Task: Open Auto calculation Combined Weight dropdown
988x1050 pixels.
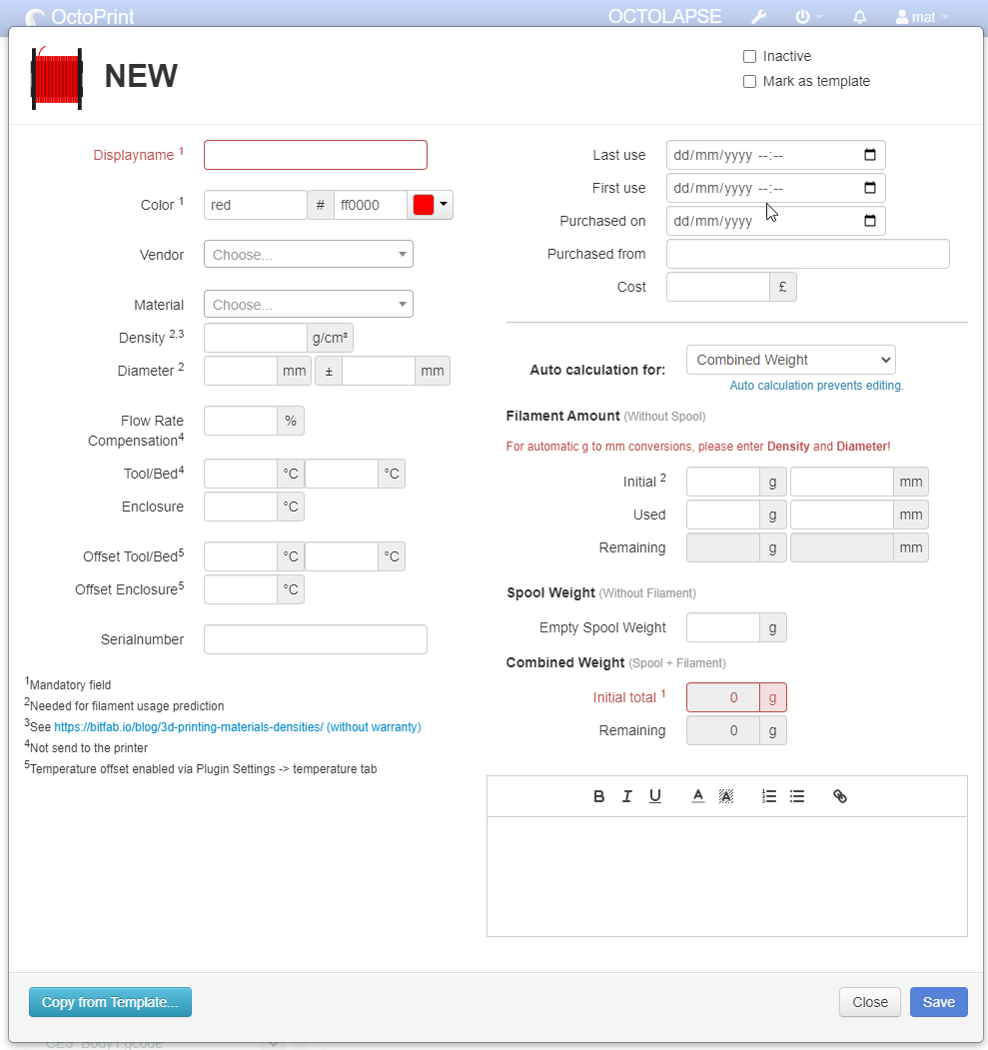Action: click(x=790, y=360)
